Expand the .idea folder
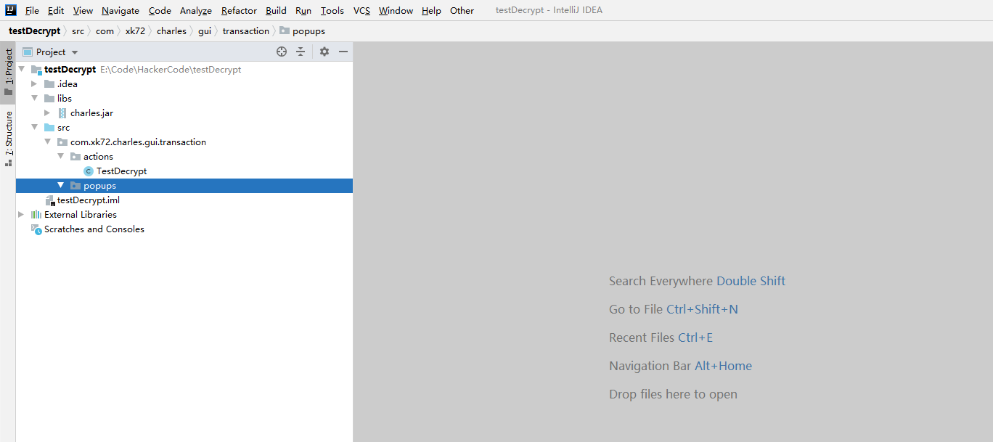 point(34,84)
